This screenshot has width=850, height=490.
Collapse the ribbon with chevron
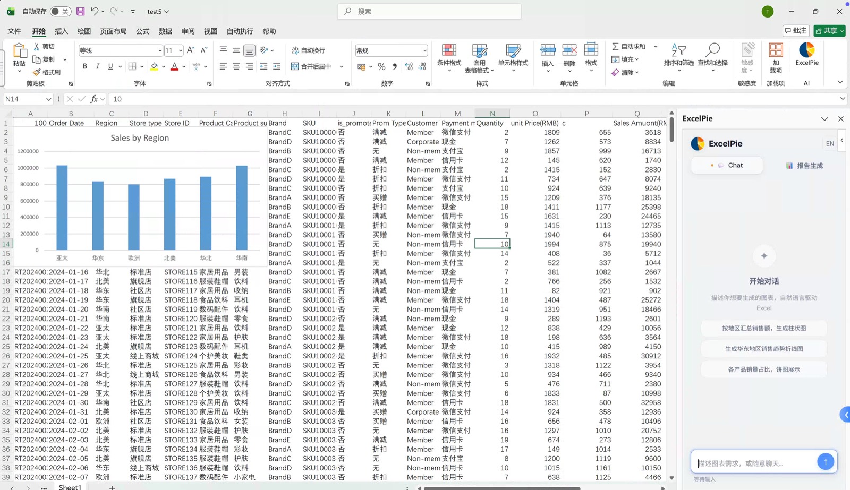tap(840, 82)
